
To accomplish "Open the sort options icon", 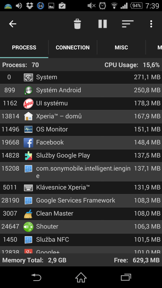I will (128, 24).
